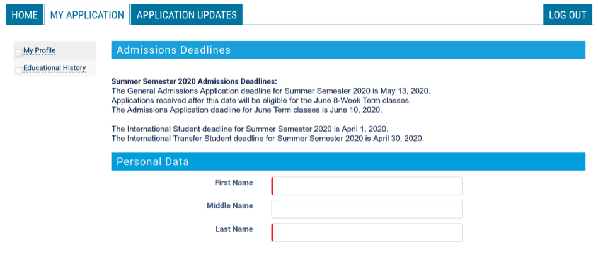Open the APPLICATION UPDATES tab
Screen dimensions: 598x257
pos(187,15)
